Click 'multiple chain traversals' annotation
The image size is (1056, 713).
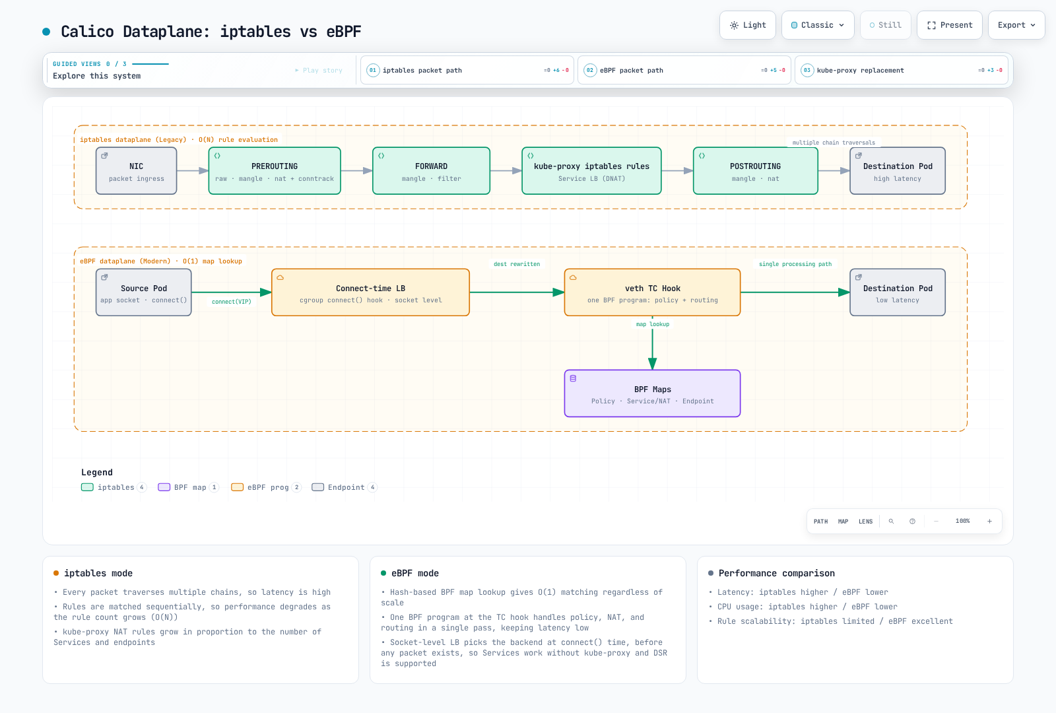[834, 143]
